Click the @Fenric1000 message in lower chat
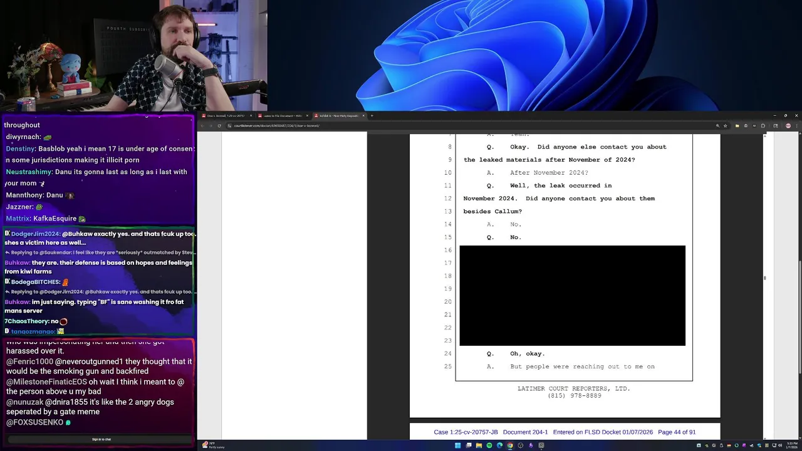Screen dimensions: 802x451 99,366
